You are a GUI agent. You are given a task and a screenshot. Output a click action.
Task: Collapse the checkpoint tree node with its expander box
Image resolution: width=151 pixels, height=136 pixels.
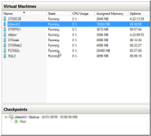(x=6, y=117)
